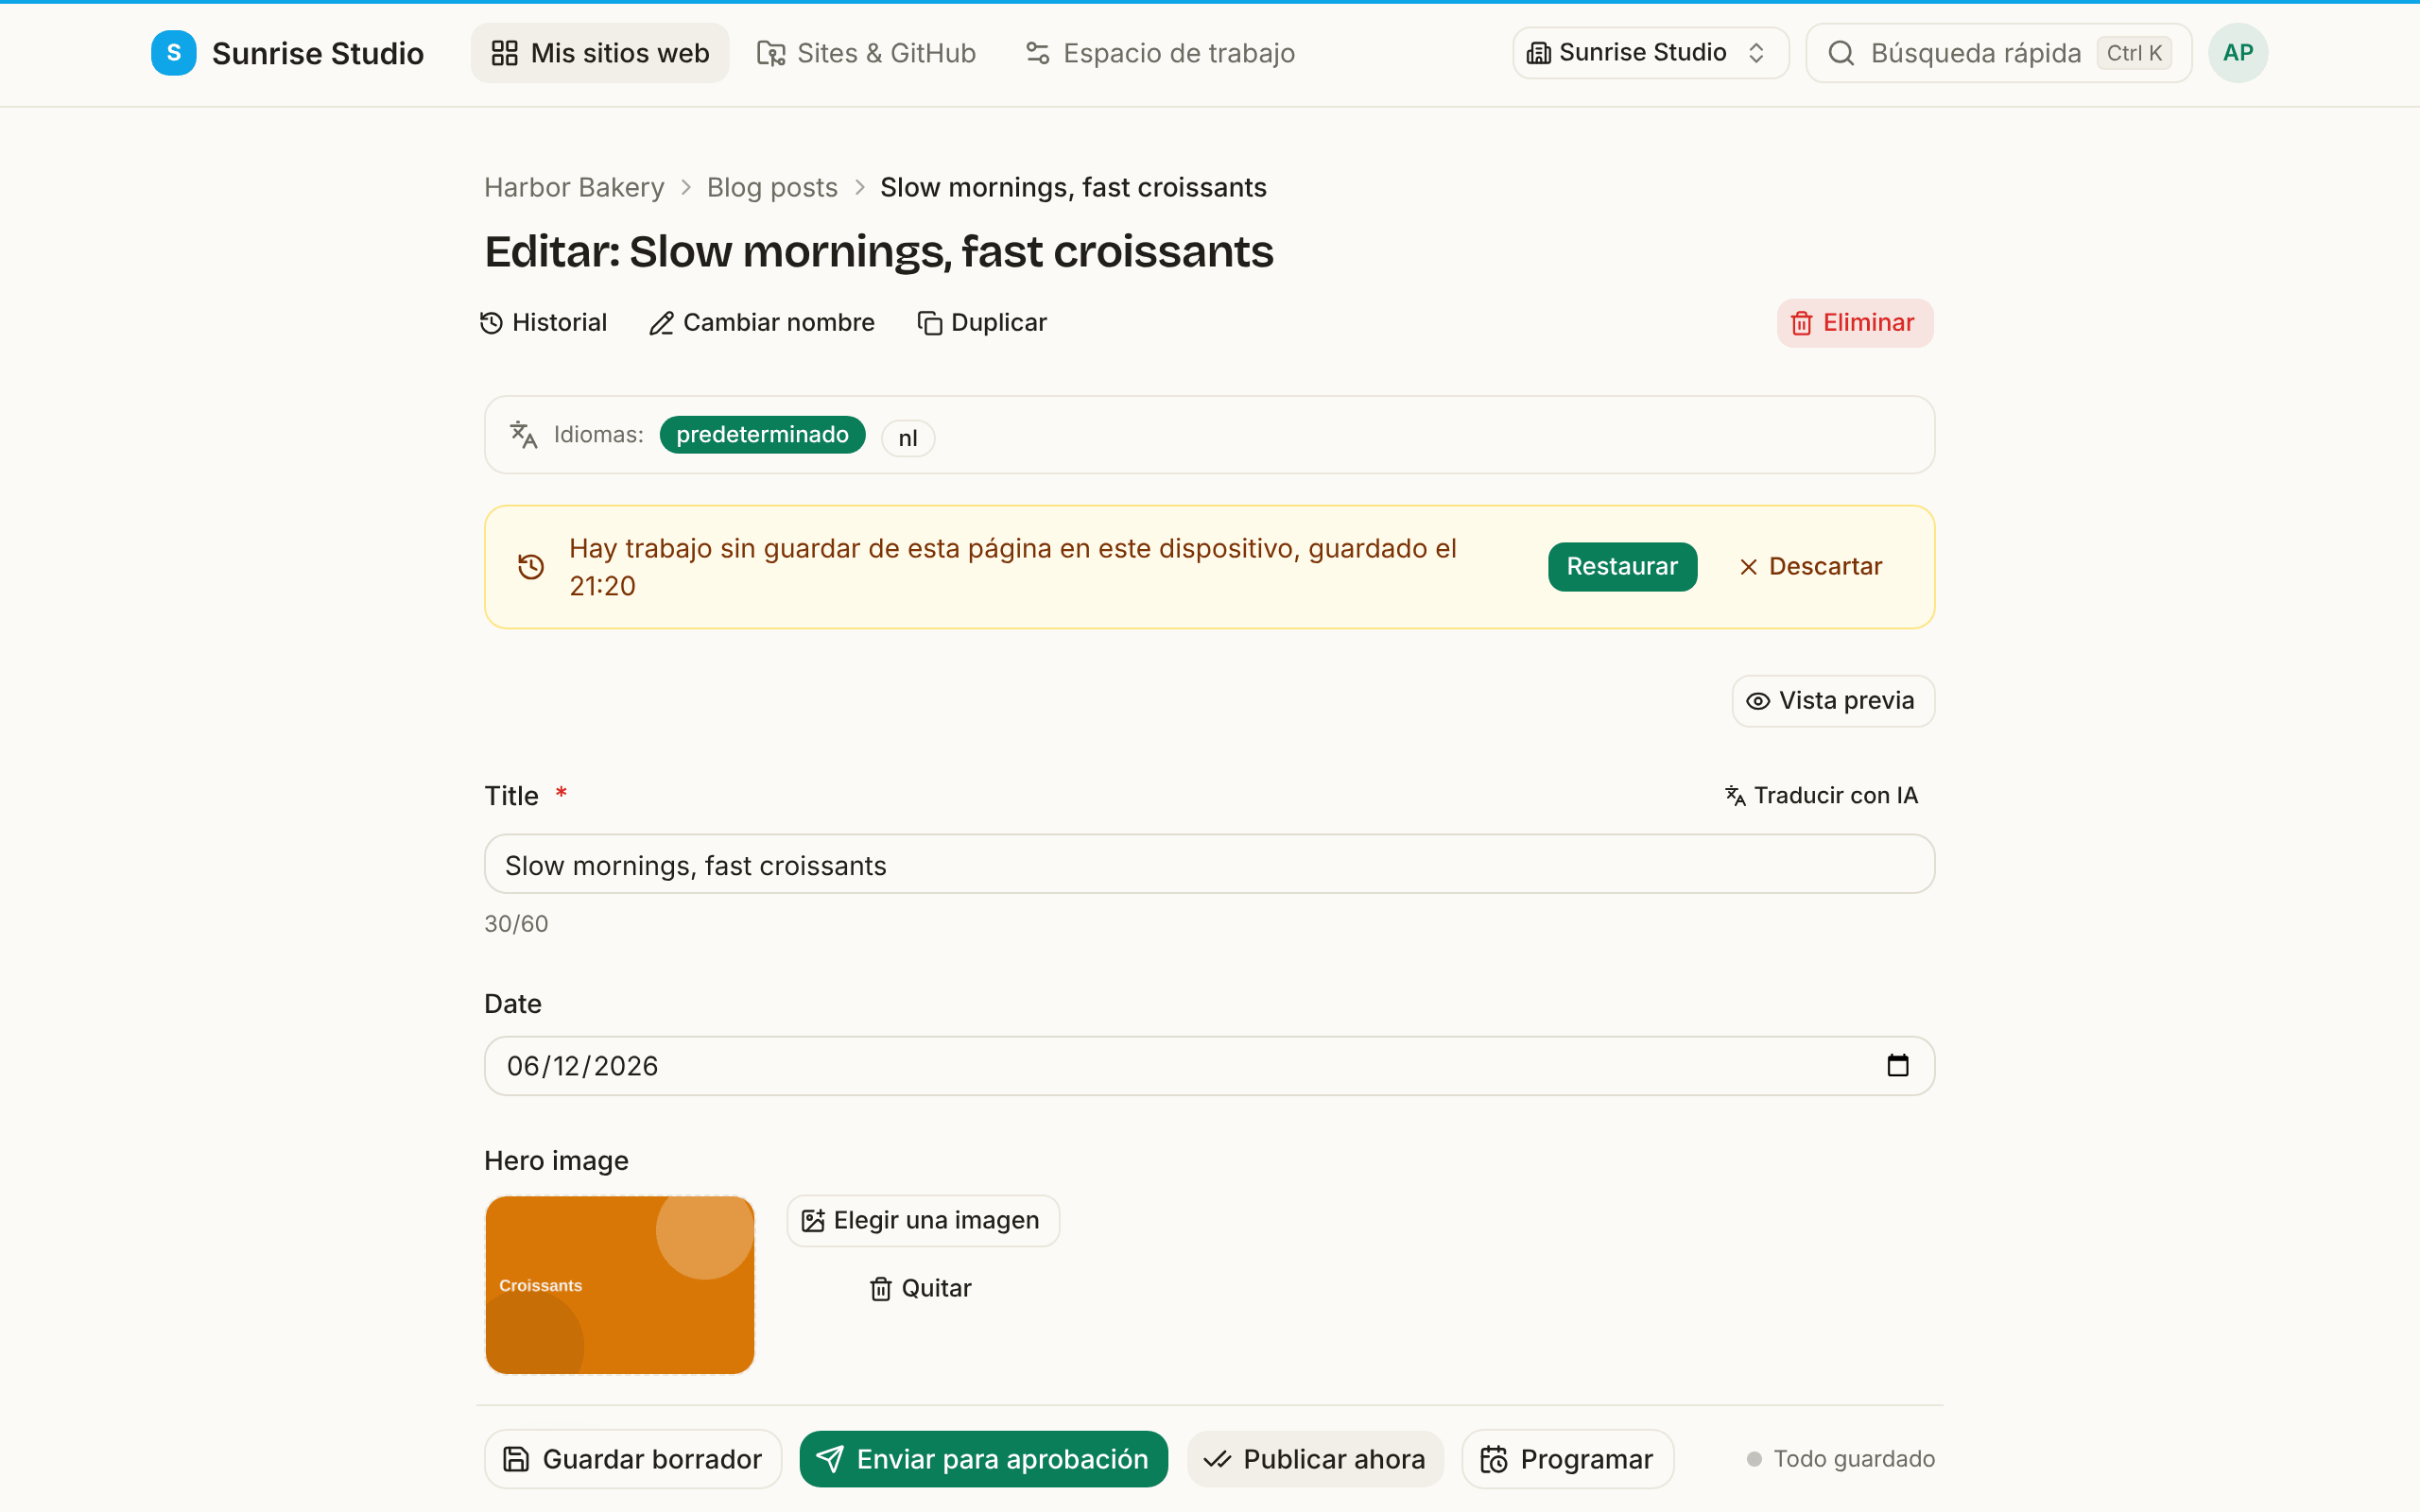Viewport: 2420px width, 1512px height.
Task: Click Traducir con IA
Action: [x=1822, y=796]
